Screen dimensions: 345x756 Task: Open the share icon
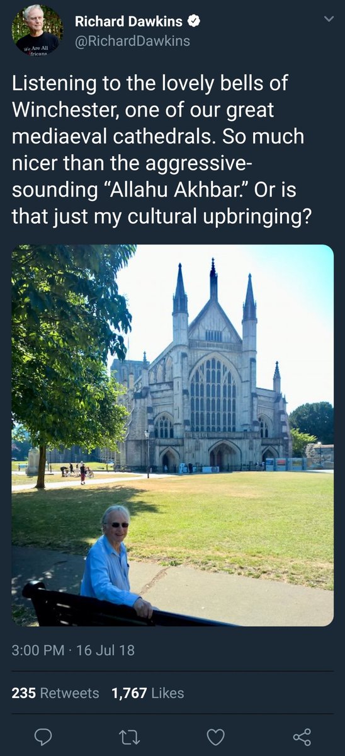coord(302,736)
